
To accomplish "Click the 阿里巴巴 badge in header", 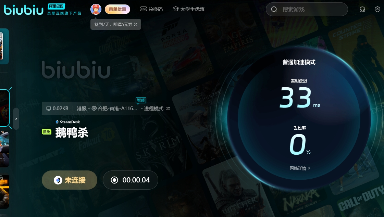I will coord(56,7).
